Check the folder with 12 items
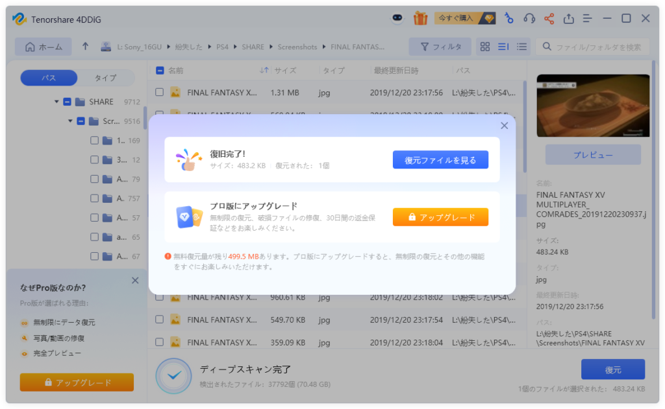665x409 pixels. [x=94, y=159]
